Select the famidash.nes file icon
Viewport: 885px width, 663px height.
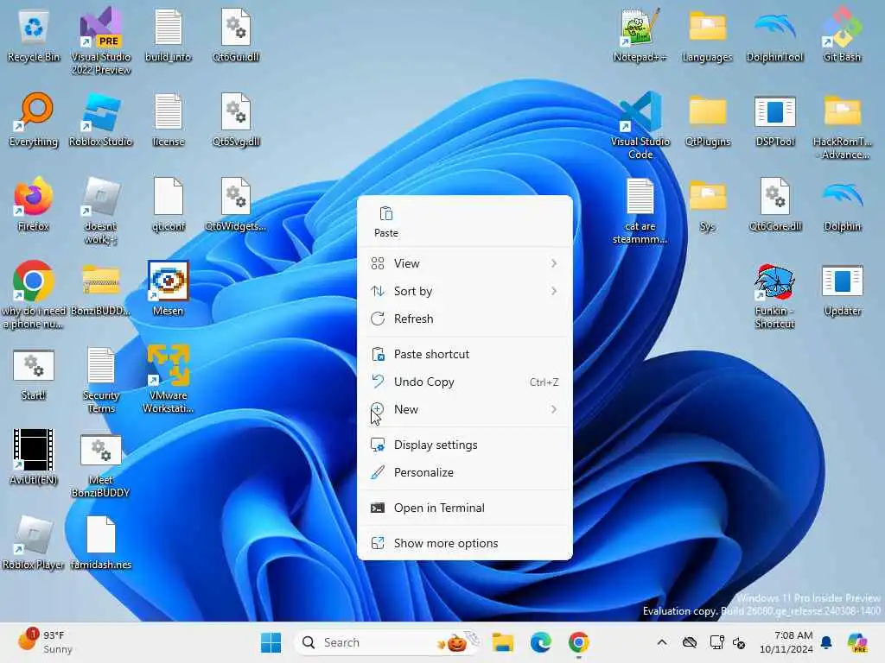[x=101, y=543]
